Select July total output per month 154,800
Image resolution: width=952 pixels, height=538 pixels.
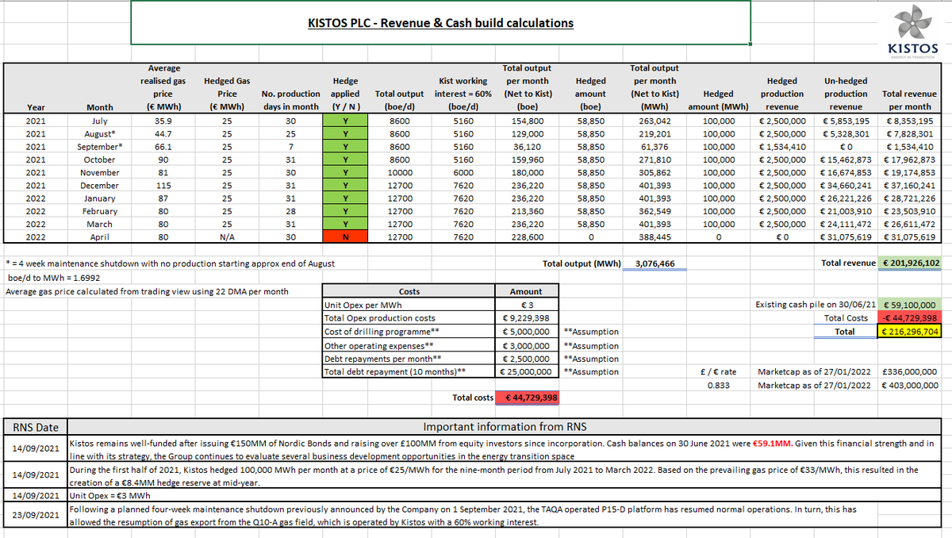tap(527, 121)
